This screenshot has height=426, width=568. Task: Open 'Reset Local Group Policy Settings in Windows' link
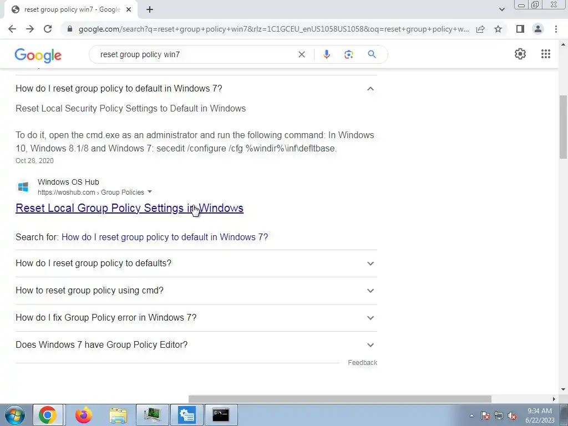[129, 208]
